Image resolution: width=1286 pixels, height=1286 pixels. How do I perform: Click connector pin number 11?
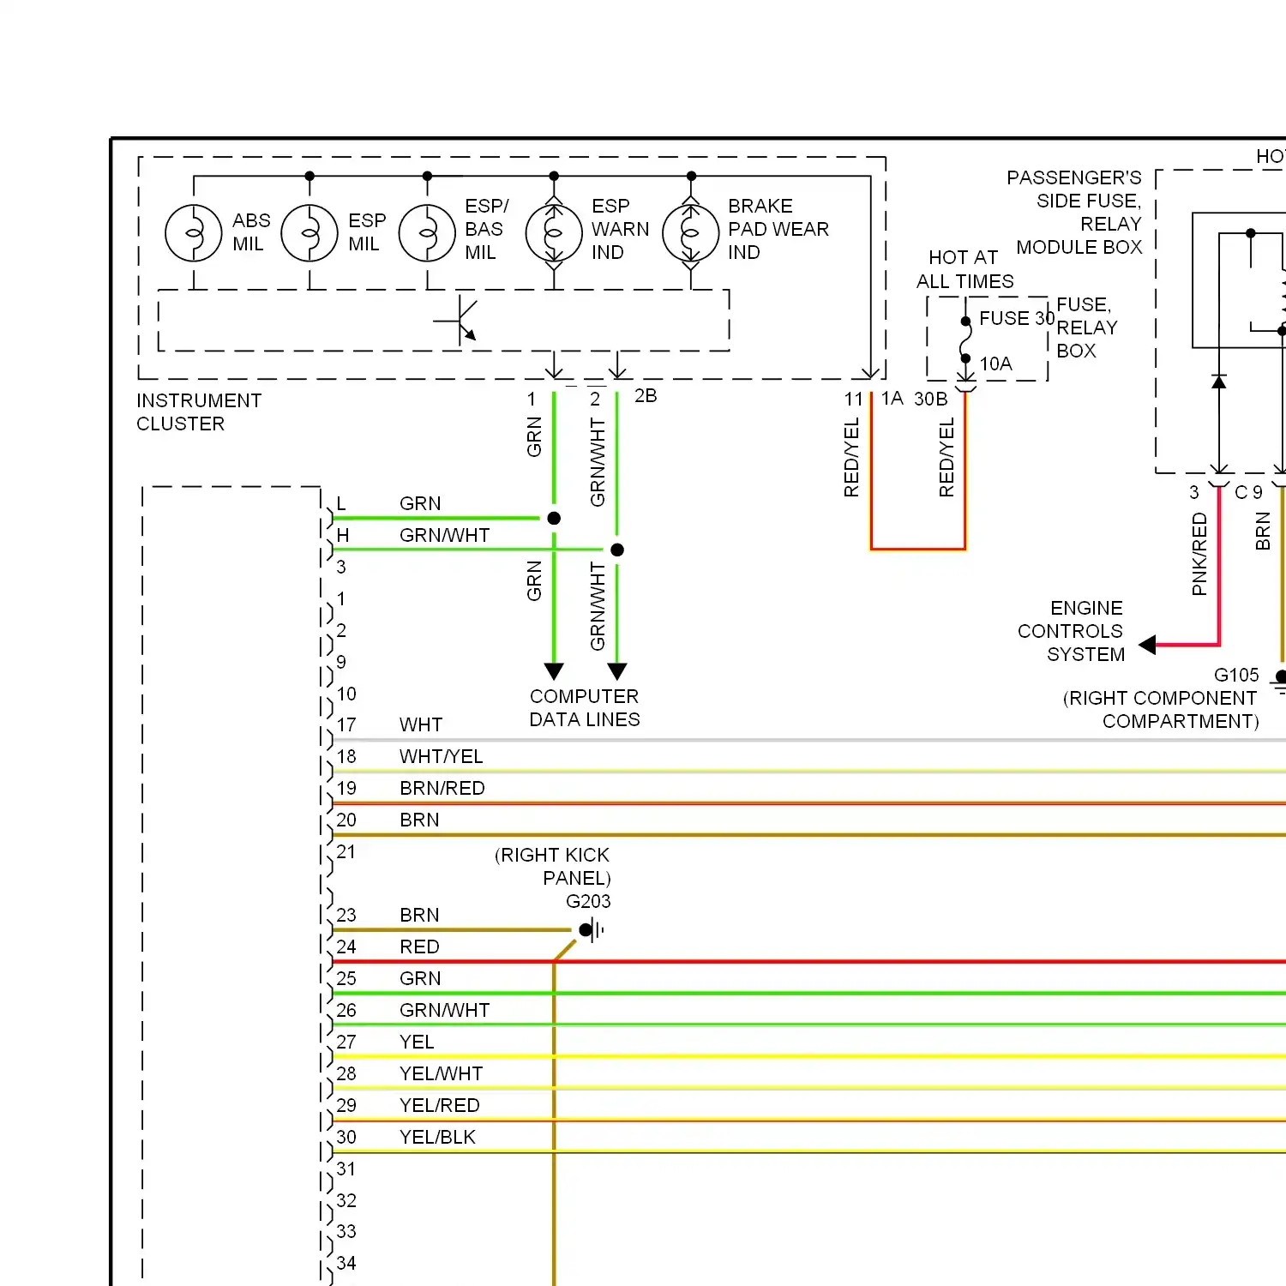(853, 400)
